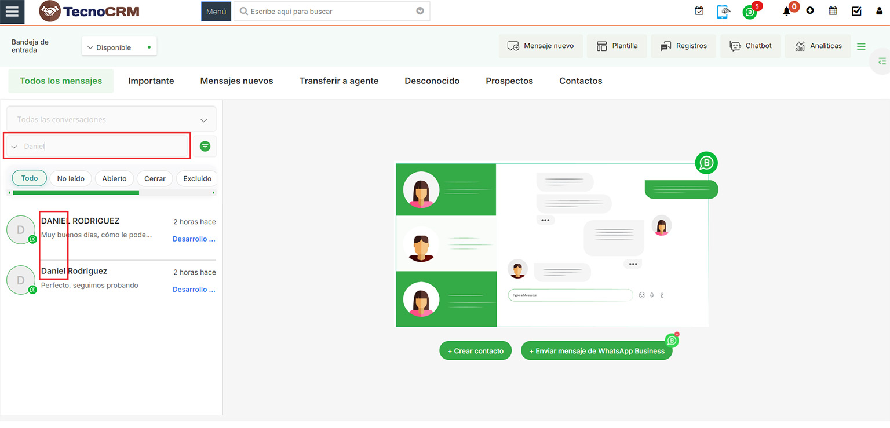Click the '+ Crear contacto' button

click(x=475, y=351)
